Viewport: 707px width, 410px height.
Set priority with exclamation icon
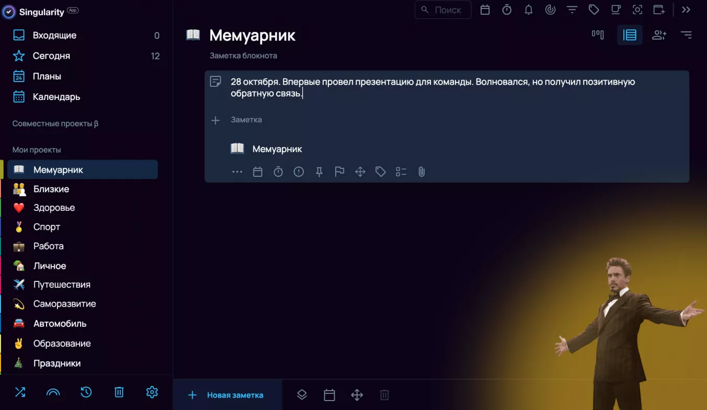[x=299, y=172]
